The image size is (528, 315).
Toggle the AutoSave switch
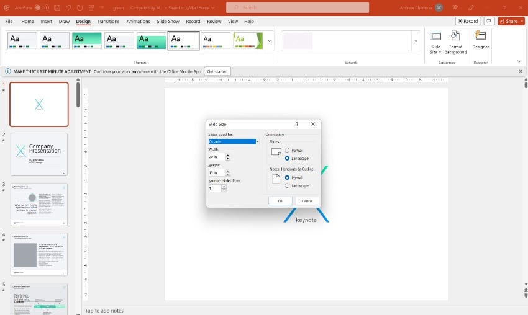[x=42, y=7]
